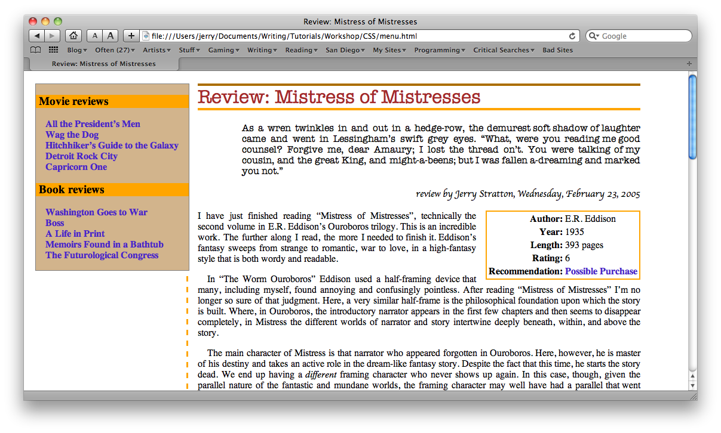Viewport: 721px width, 433px height.
Task: Open the Hitchhiker's Guide to the Galaxy link
Action: pos(112,146)
